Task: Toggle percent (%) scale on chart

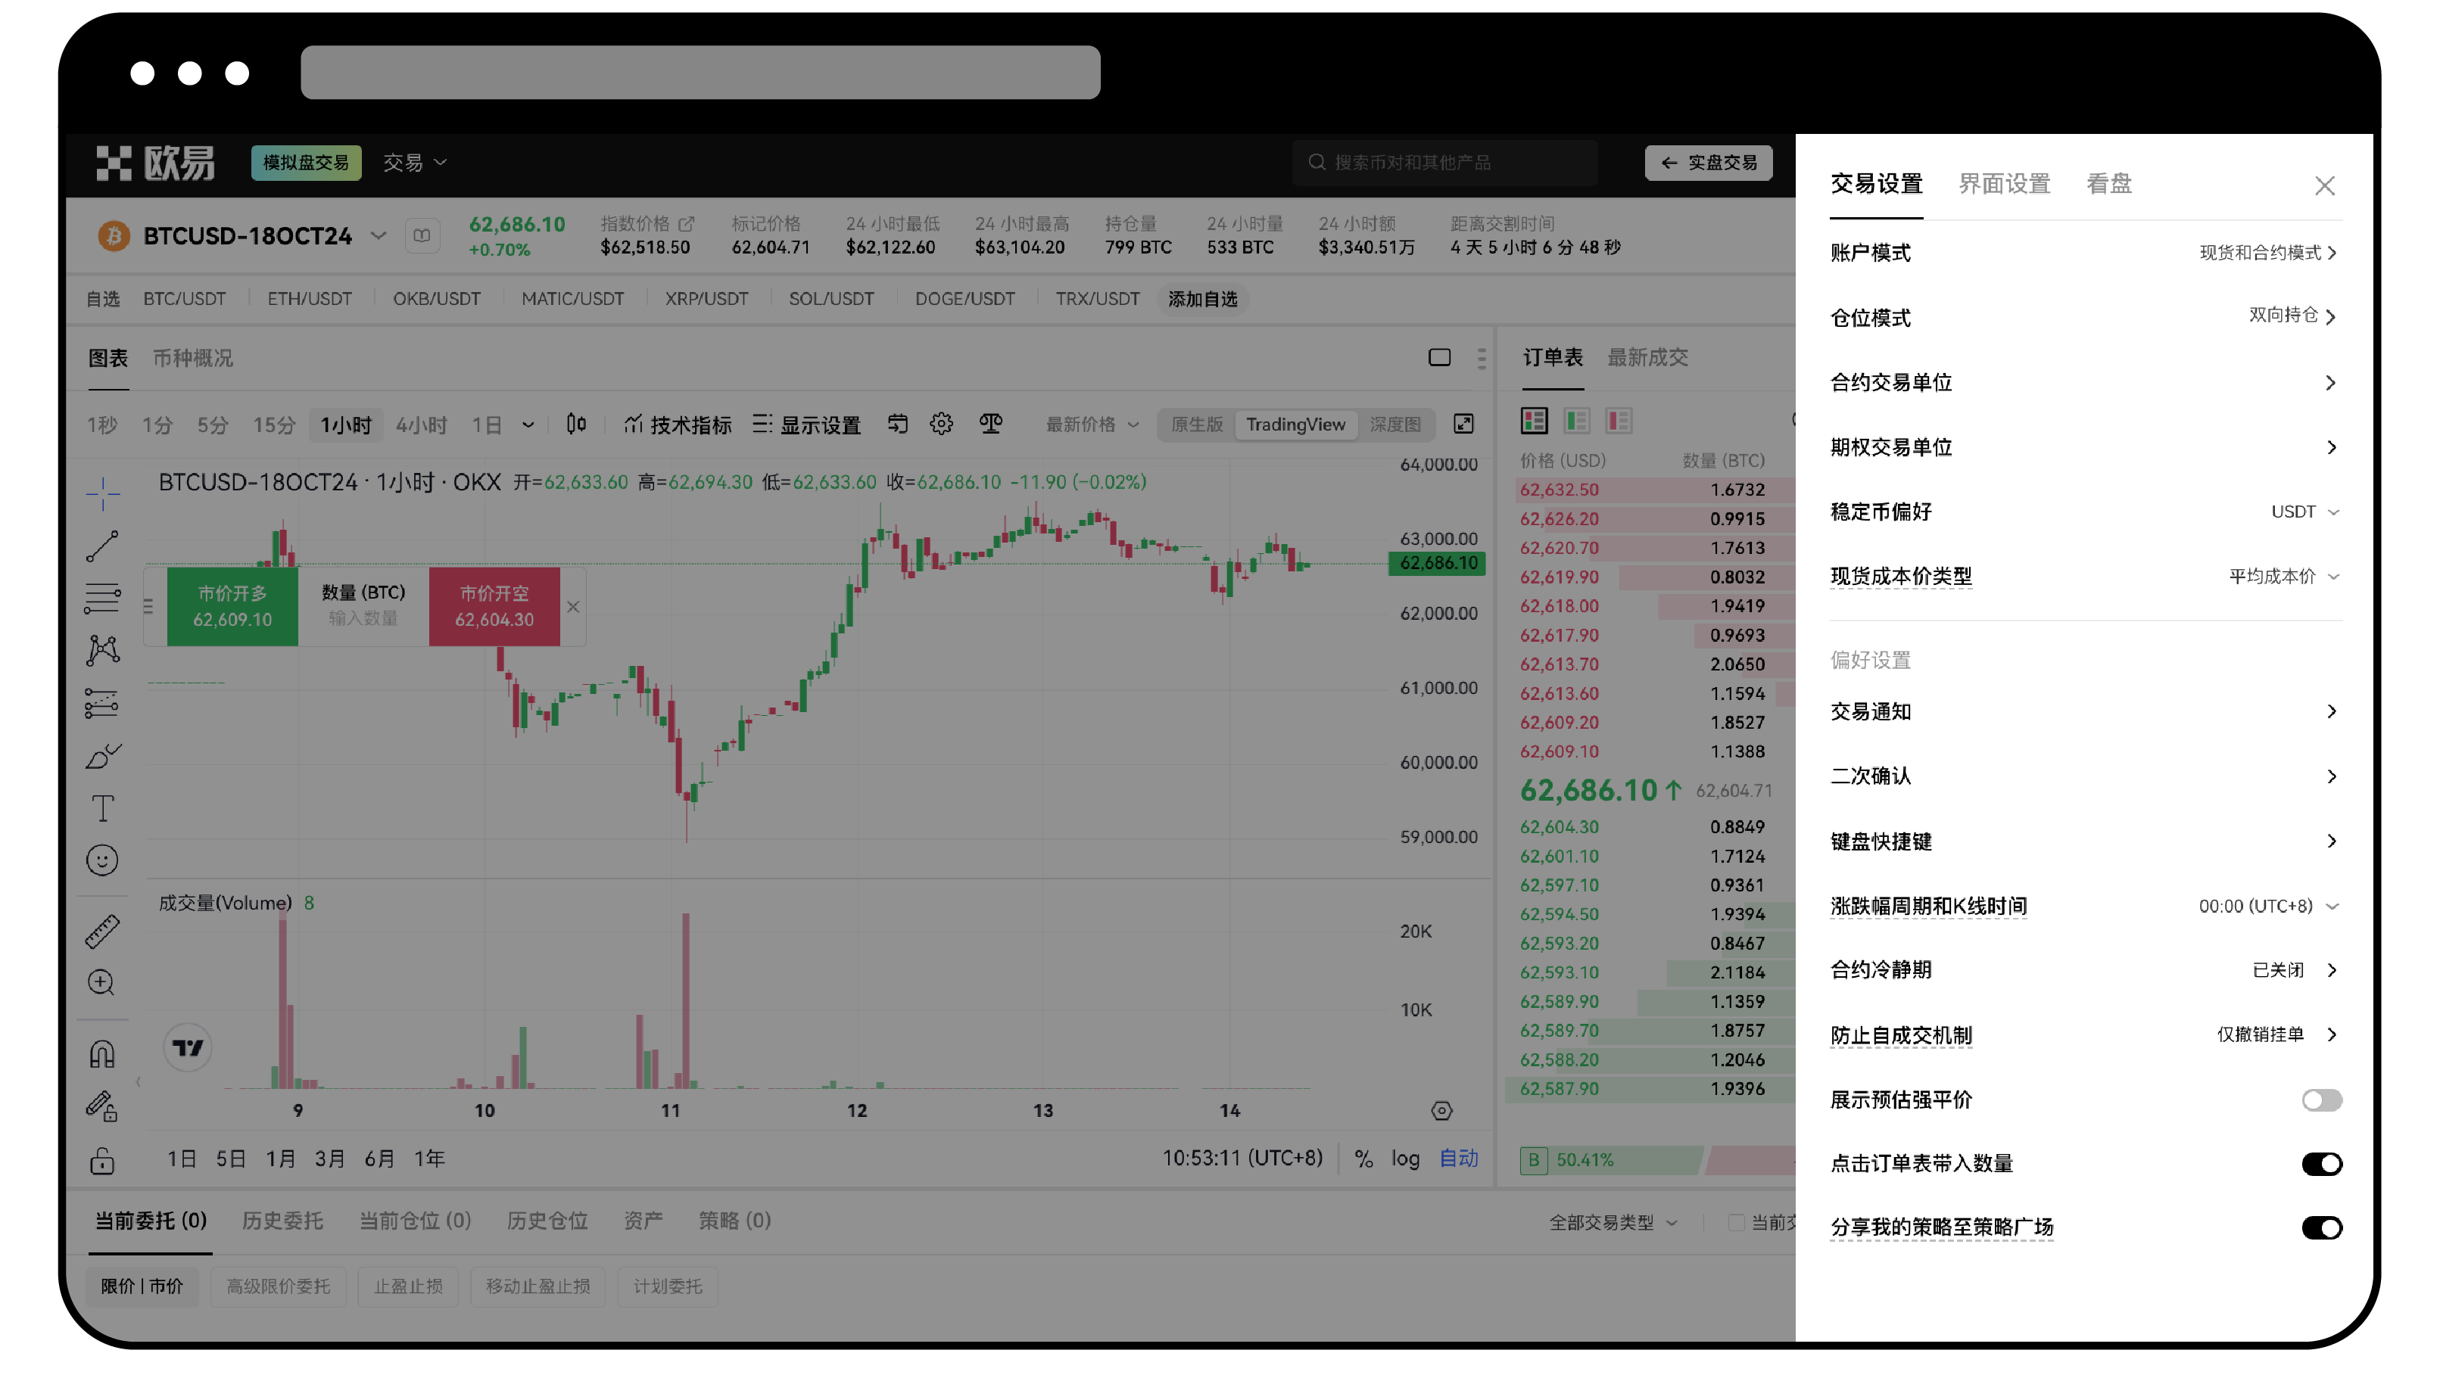Action: (1363, 1159)
